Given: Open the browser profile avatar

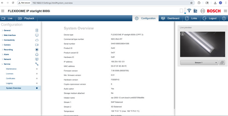Looking at the screenshot, I should point(220,3).
